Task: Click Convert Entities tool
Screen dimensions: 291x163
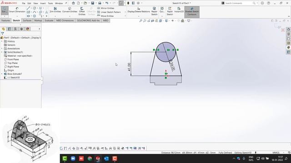Action: pyautogui.click(x=70, y=10)
